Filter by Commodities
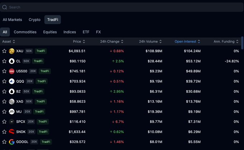This screenshot has width=244, height=150. click(25, 32)
